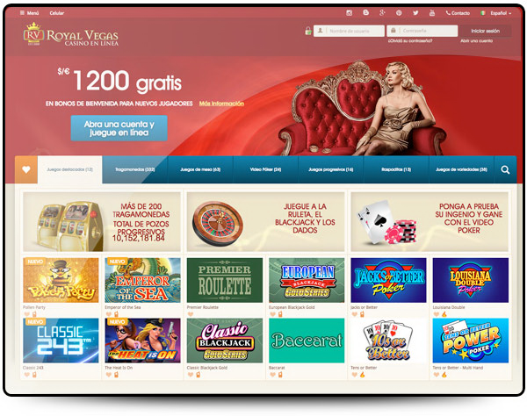This screenshot has height=416, width=527.
Task: Open the Instagram social icon
Action: pos(350,13)
